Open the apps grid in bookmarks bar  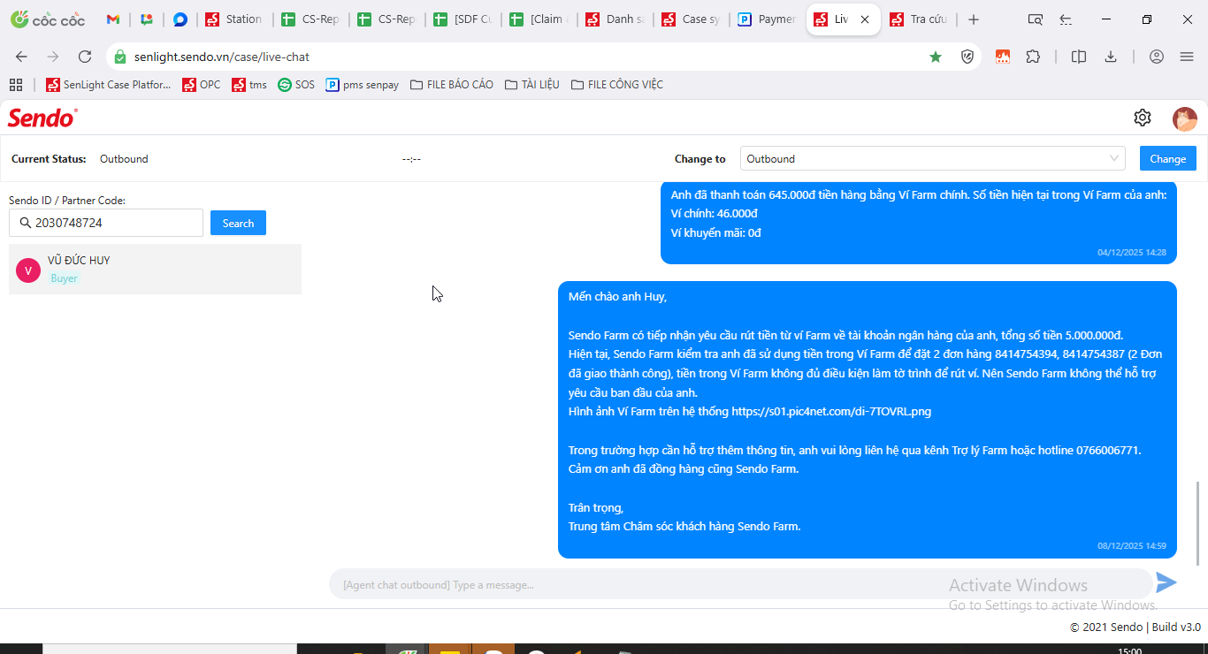pyautogui.click(x=15, y=85)
